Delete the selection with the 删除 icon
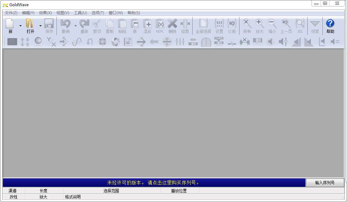Screen dimensions: 347x202 [x=172, y=24]
